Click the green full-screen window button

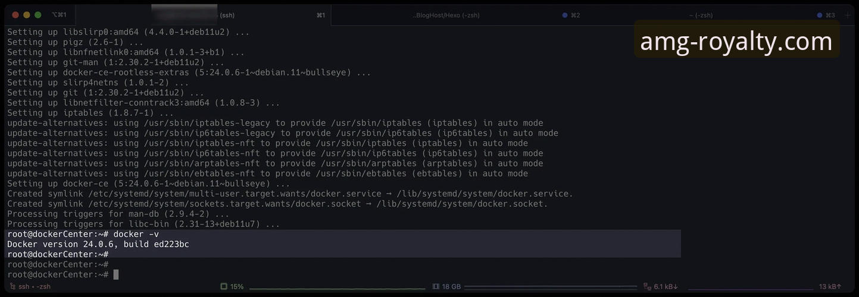coord(38,14)
